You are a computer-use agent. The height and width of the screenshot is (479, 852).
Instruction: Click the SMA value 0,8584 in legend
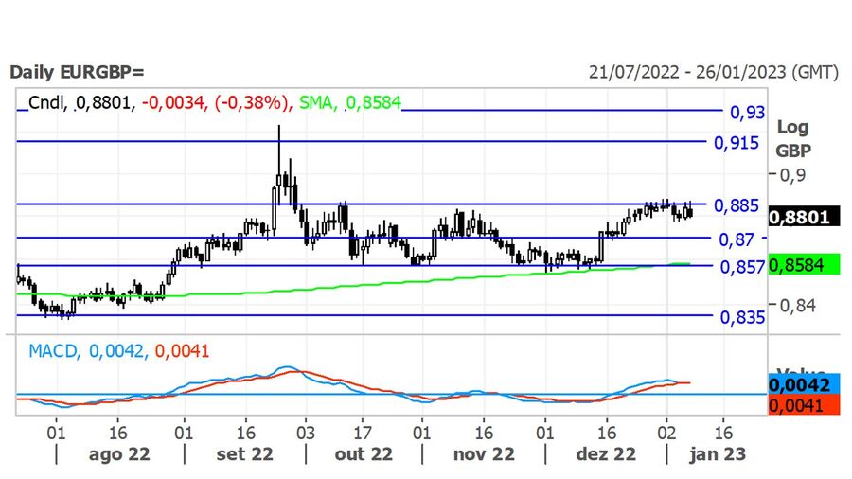374,102
